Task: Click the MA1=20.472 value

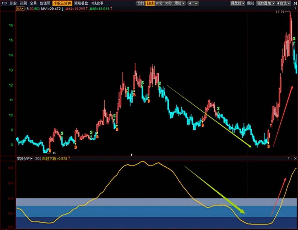Action: pyautogui.click(x=51, y=9)
